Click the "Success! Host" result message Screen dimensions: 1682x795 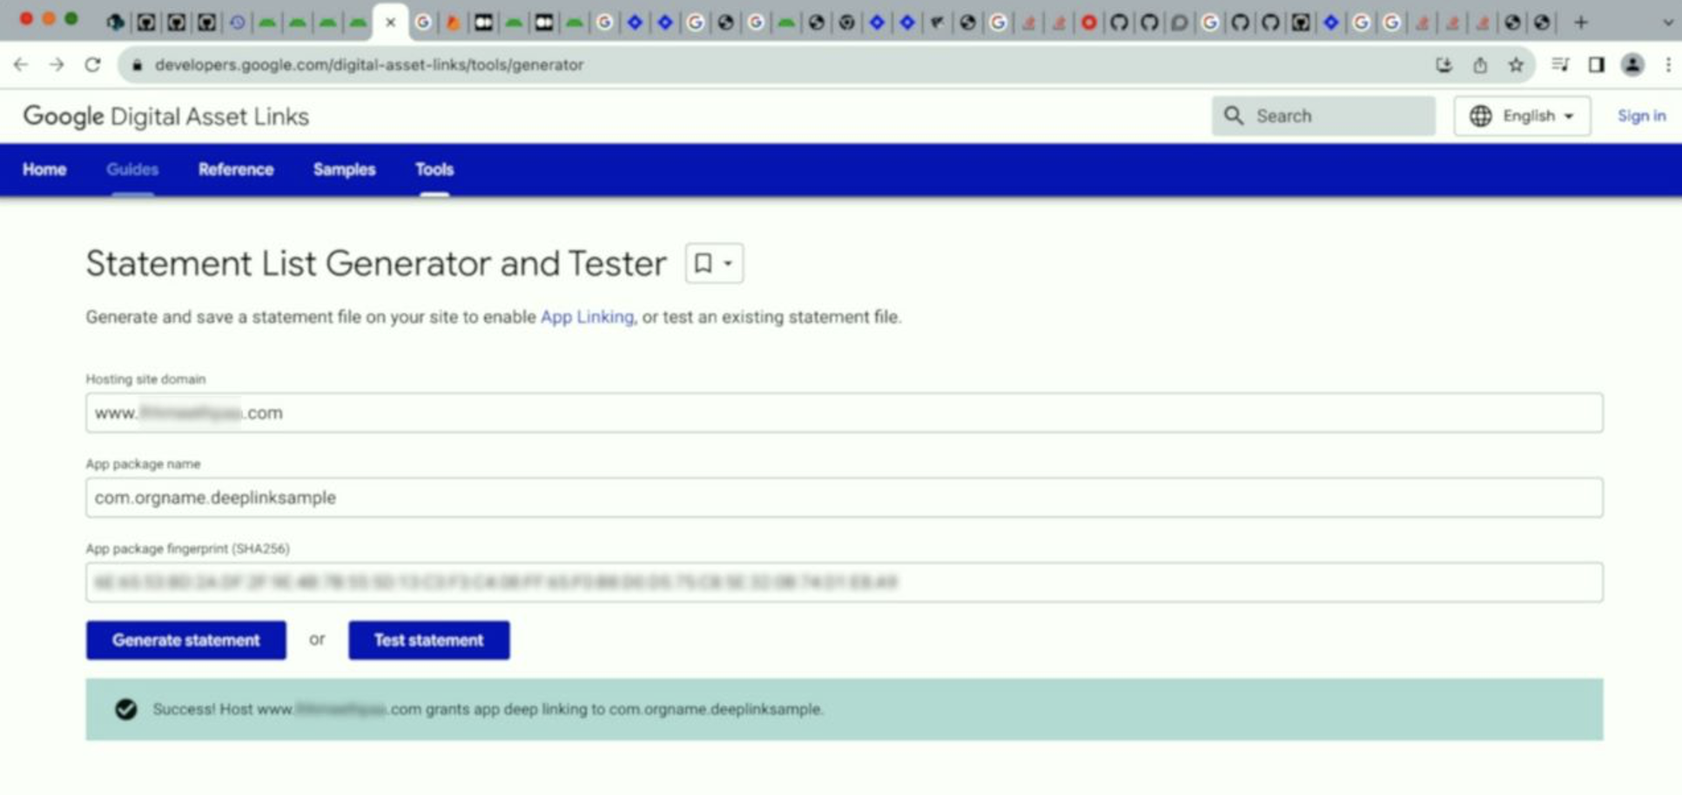[x=488, y=710]
